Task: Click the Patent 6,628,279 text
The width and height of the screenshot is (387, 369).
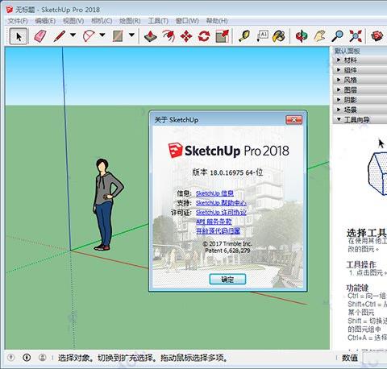Action: coord(227,251)
